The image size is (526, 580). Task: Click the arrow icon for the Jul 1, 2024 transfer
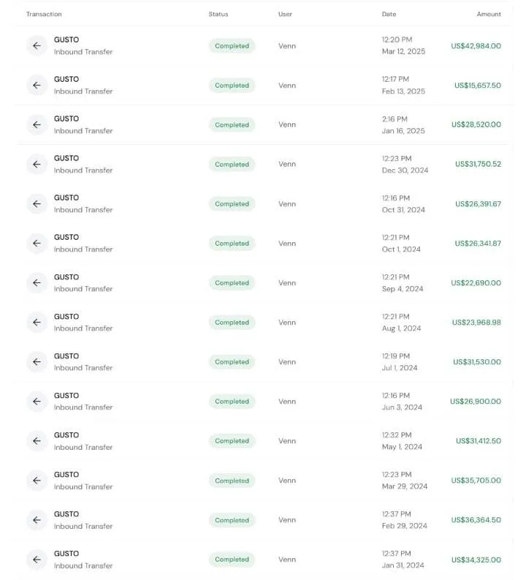[x=37, y=362]
